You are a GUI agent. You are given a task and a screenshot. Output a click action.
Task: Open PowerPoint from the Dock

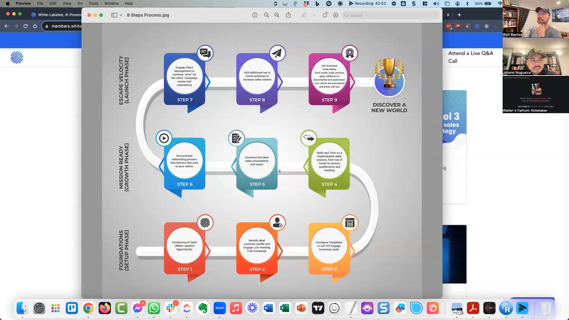(x=302, y=308)
